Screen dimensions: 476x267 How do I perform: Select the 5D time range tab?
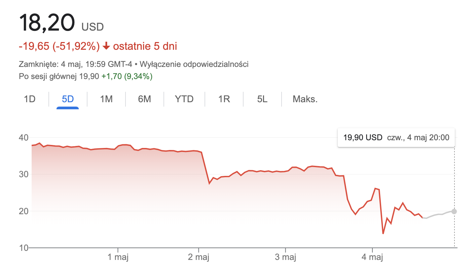tap(68, 99)
